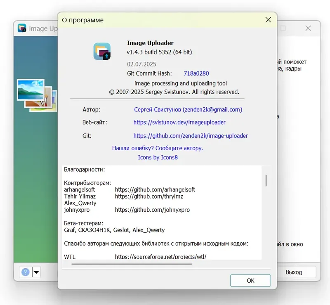Image resolution: width=330 pixels, height=305 pixels.
Task: Close the О программе dialog
Action: (268, 19)
